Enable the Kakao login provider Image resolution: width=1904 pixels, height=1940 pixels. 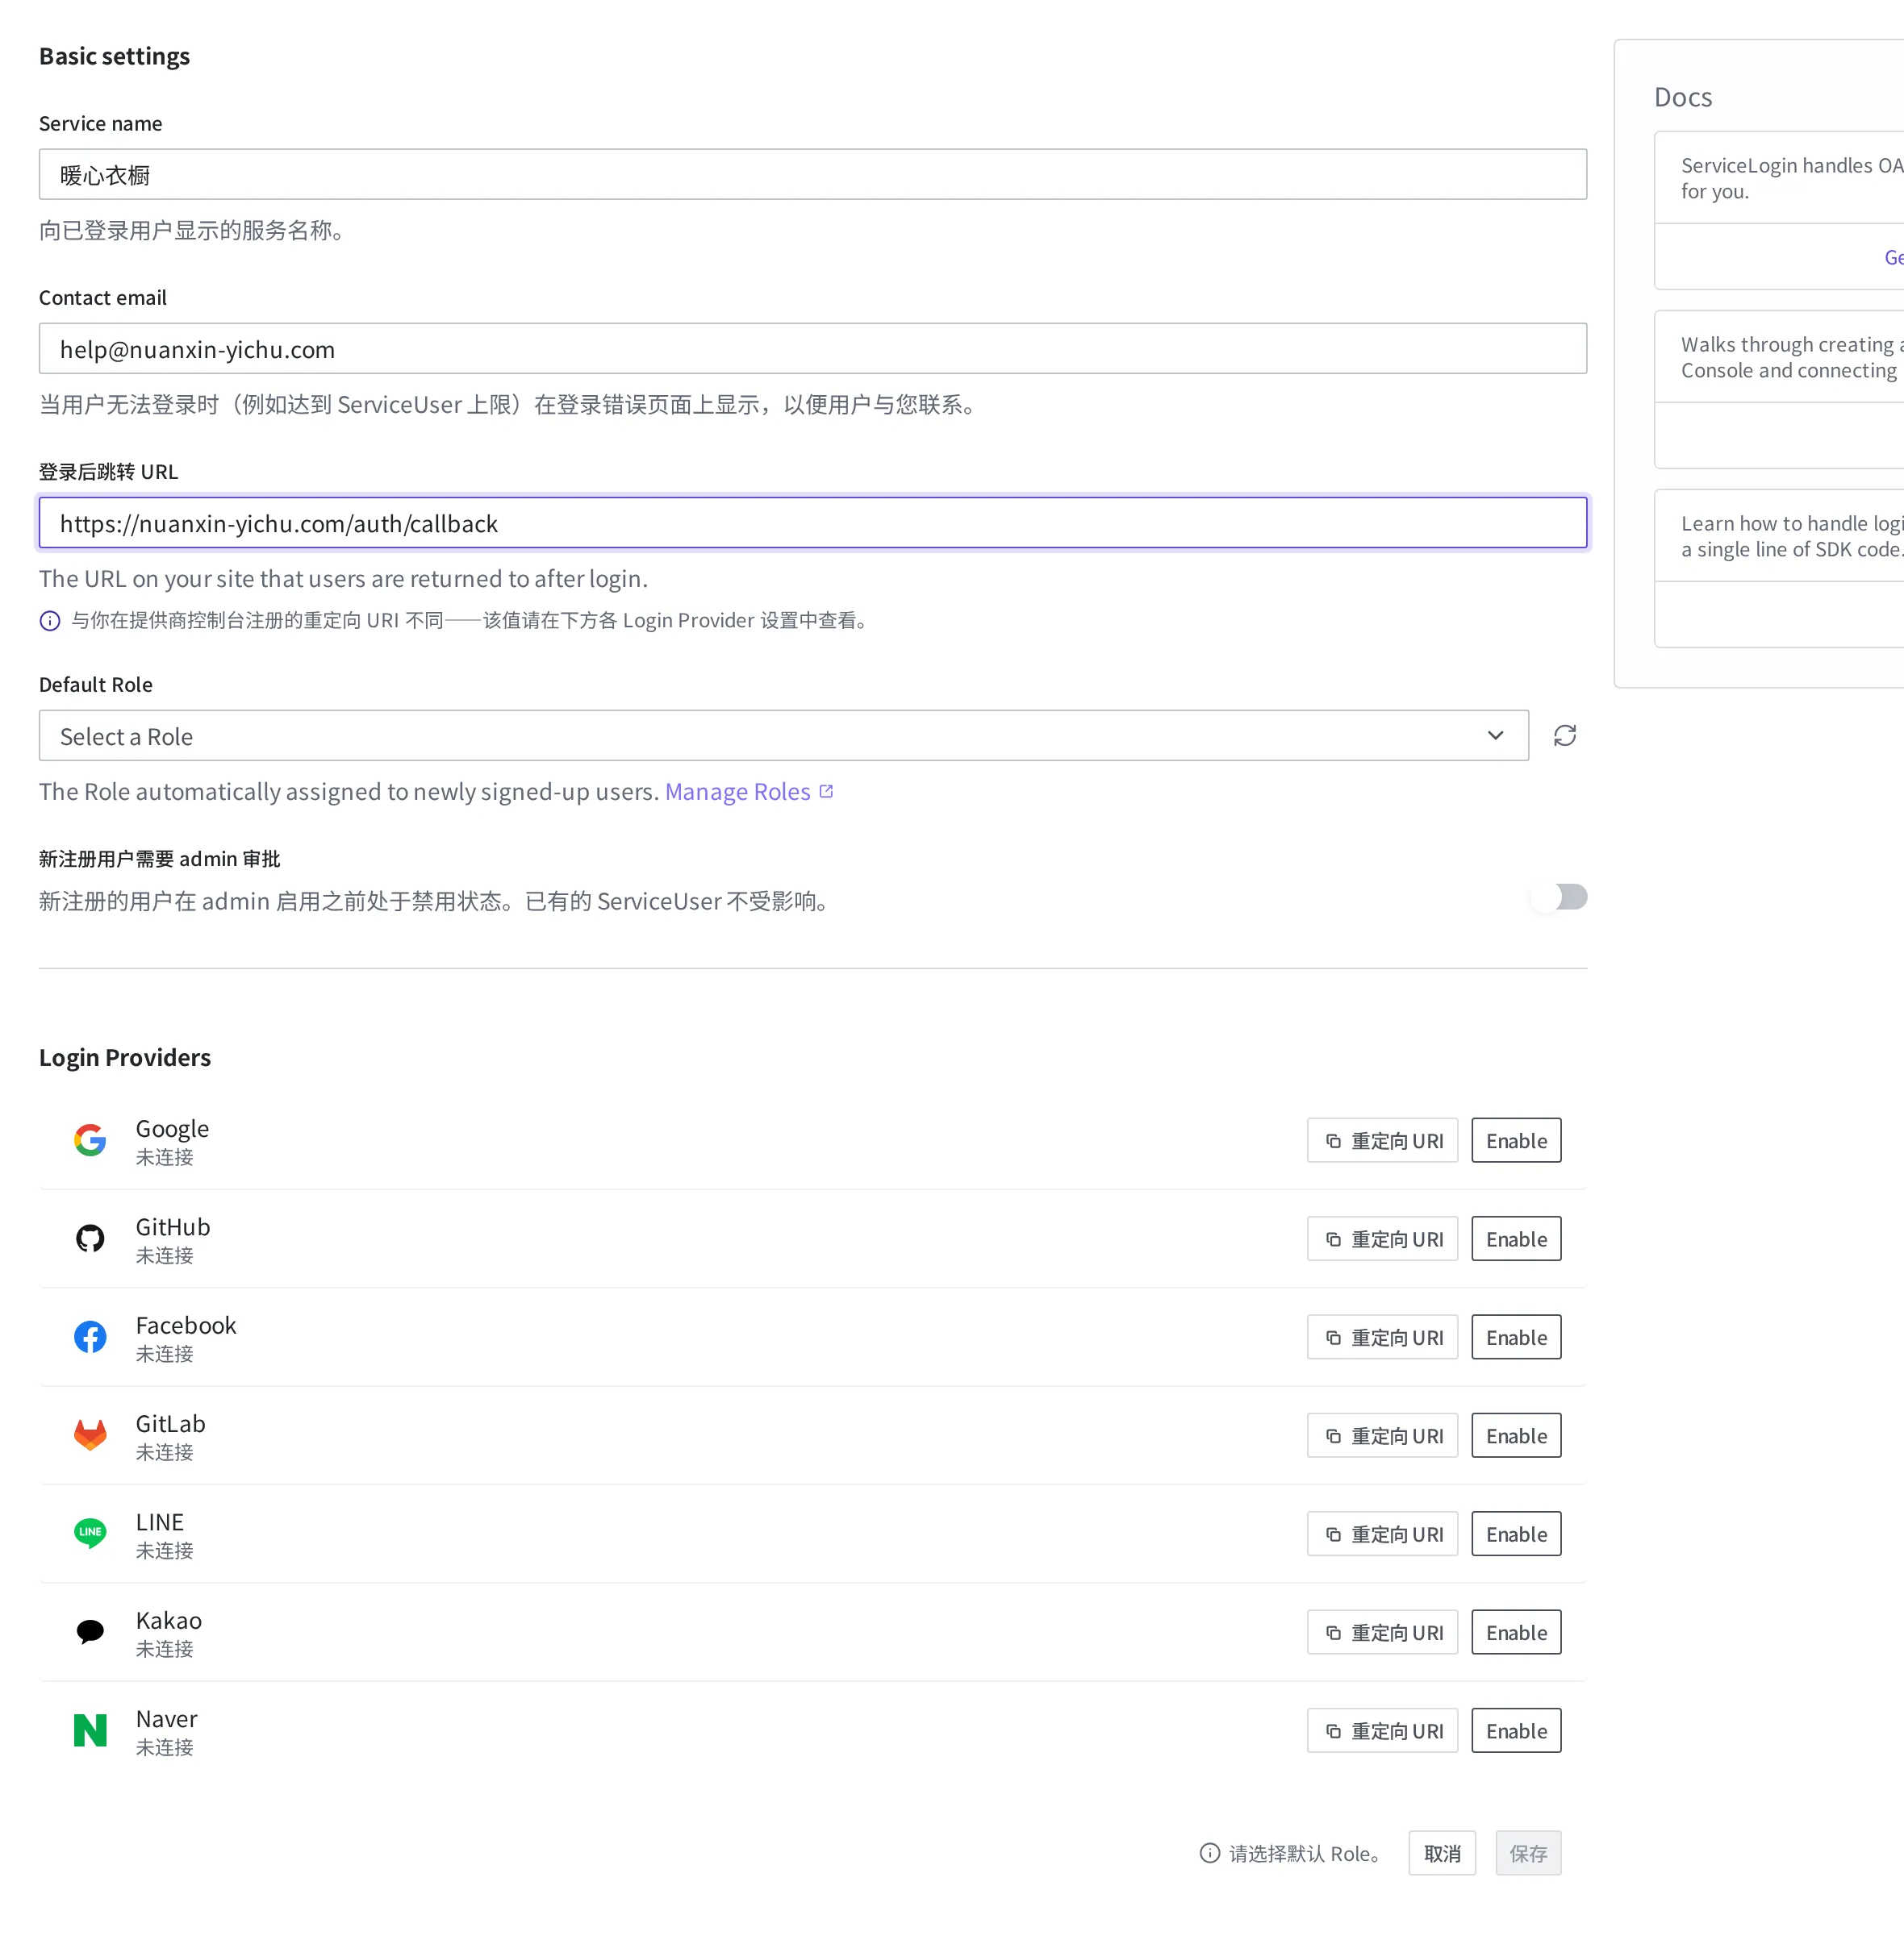[1516, 1632]
